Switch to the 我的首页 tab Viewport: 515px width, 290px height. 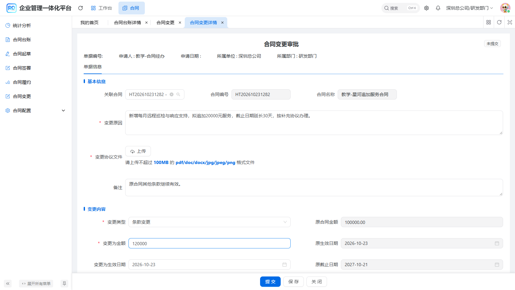click(x=89, y=23)
